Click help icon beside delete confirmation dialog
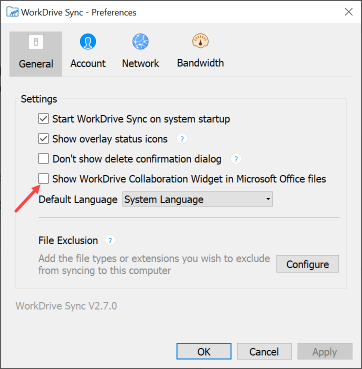Image resolution: width=362 pixels, height=369 pixels. [236, 159]
